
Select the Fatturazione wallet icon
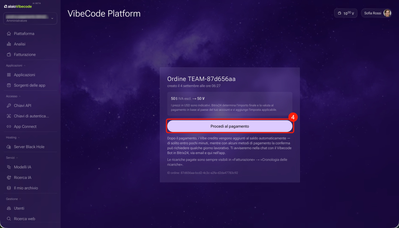click(9, 55)
